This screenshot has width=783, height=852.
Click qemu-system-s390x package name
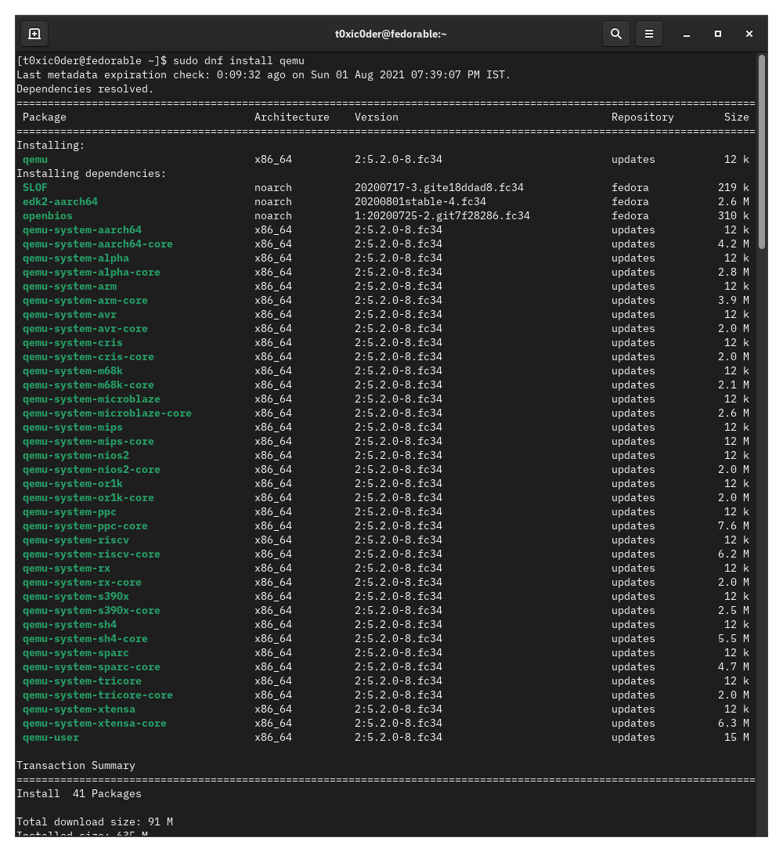pos(75,597)
